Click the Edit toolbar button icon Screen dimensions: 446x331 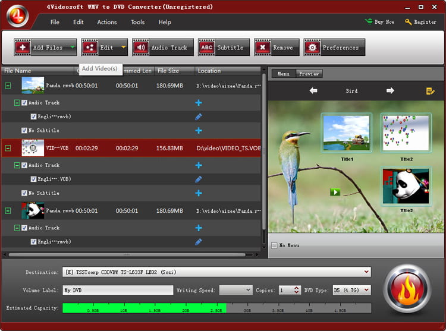pos(90,48)
